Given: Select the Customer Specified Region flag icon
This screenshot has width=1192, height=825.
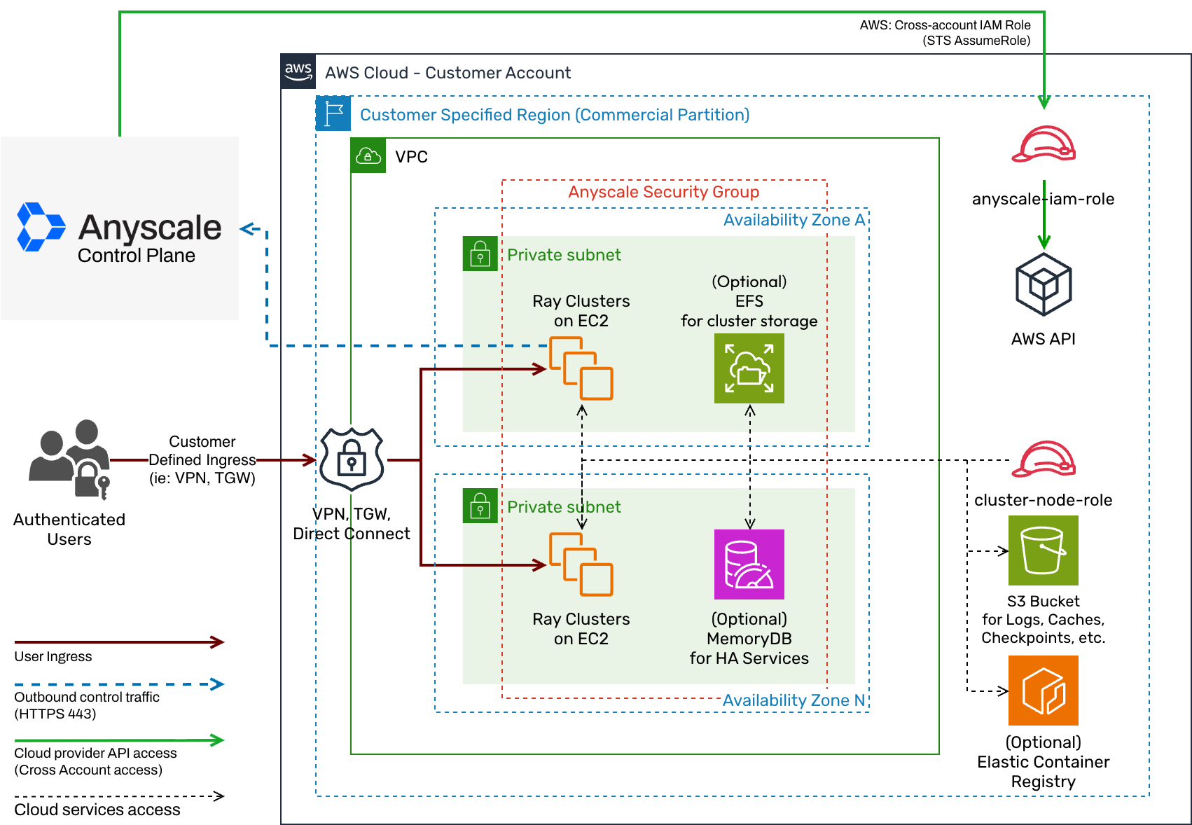Looking at the screenshot, I should click(x=334, y=114).
